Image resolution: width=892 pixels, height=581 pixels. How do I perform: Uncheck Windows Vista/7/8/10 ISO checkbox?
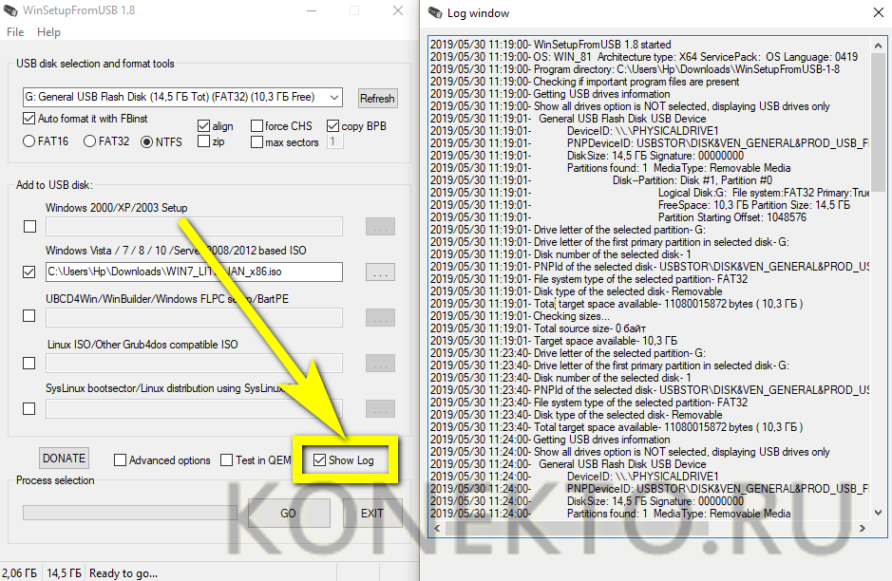29,272
